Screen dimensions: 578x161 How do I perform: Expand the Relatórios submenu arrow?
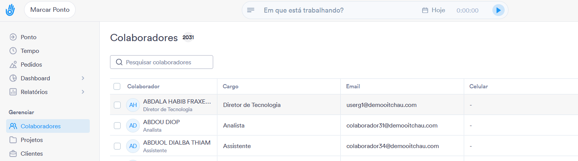[83, 92]
